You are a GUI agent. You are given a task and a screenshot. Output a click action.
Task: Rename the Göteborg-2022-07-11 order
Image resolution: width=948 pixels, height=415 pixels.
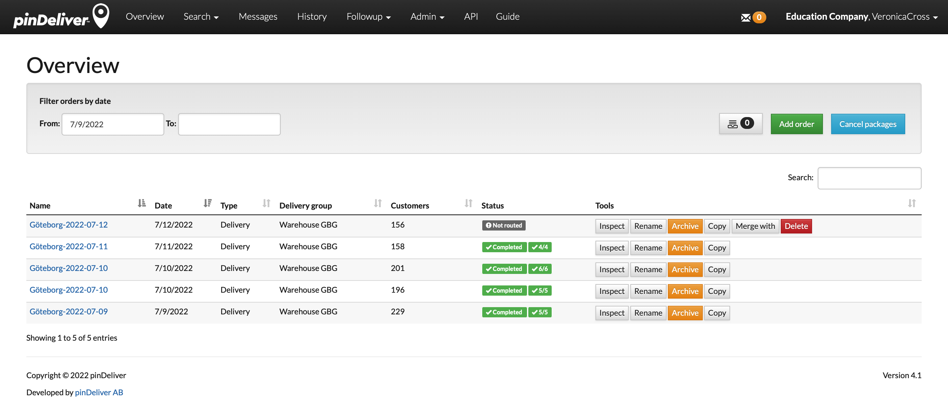(x=648, y=248)
